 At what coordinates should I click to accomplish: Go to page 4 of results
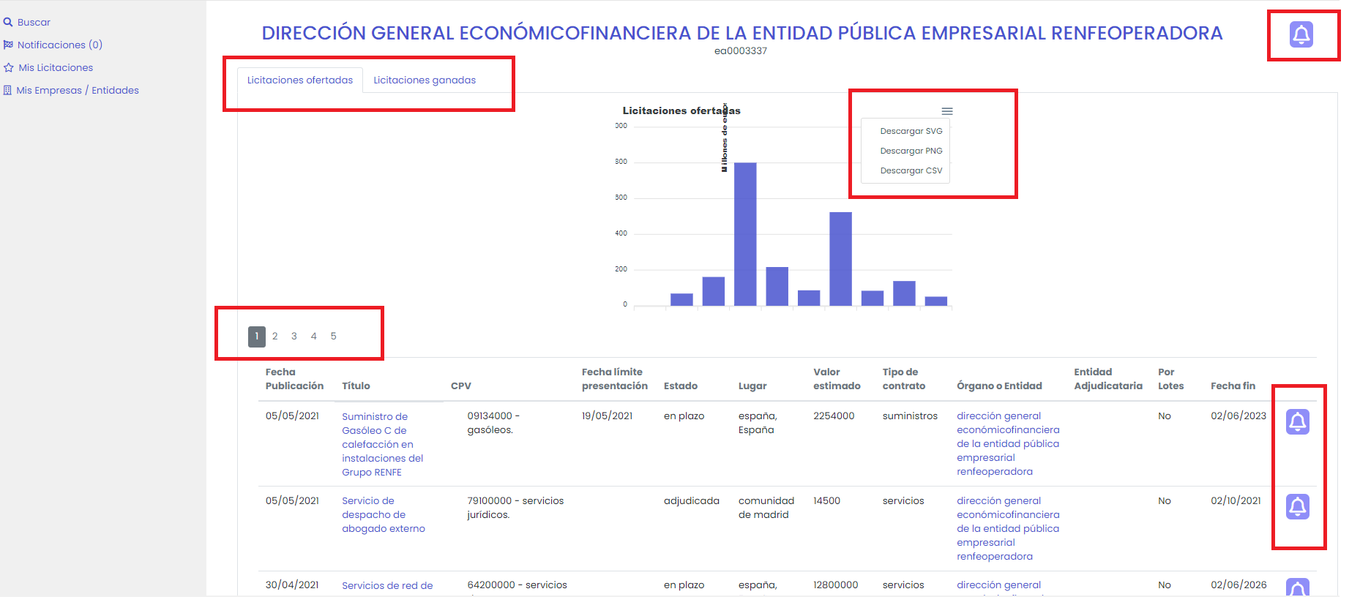tap(314, 337)
